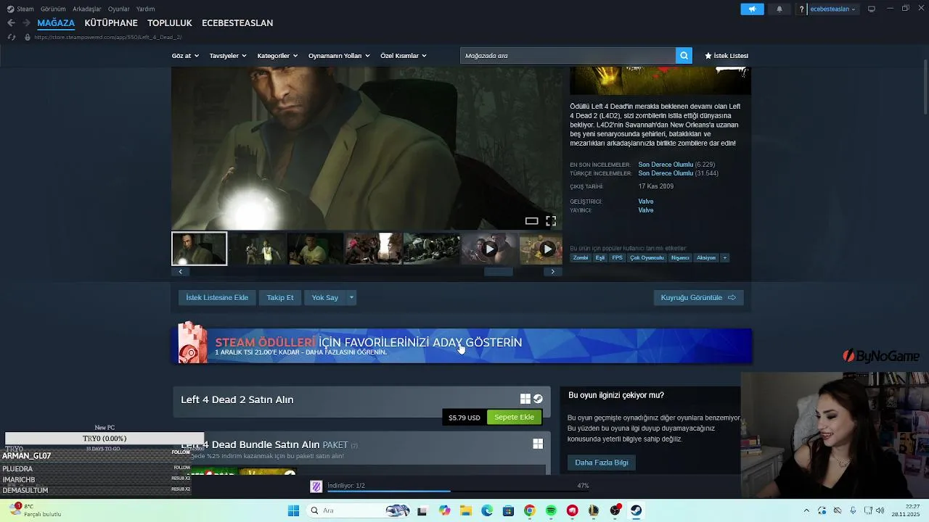Open Microsoft Store from the taskbar
This screenshot has height=522, width=929.
click(x=508, y=510)
